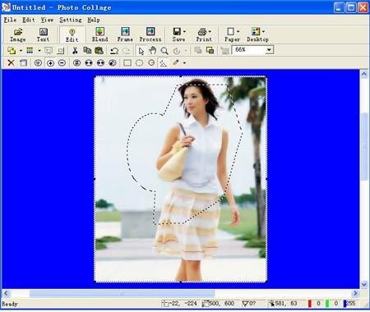Select the pencil drawing tool

176,63
